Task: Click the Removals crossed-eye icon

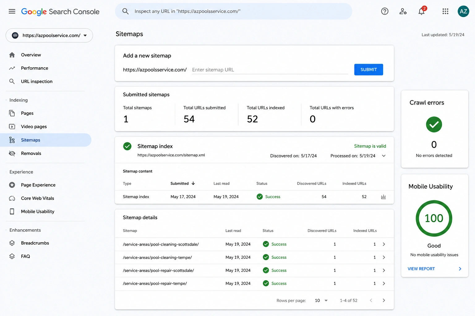Action: pos(12,153)
